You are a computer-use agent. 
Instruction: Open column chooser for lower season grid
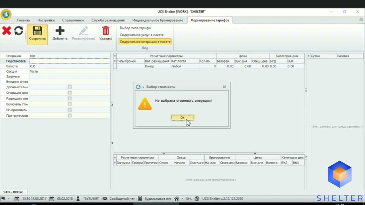[115, 157]
